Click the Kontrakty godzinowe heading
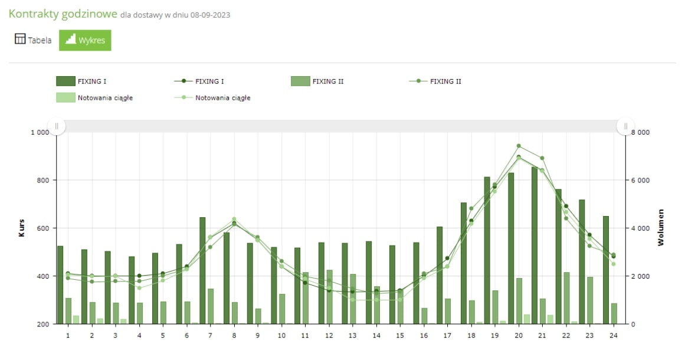 tap(63, 14)
